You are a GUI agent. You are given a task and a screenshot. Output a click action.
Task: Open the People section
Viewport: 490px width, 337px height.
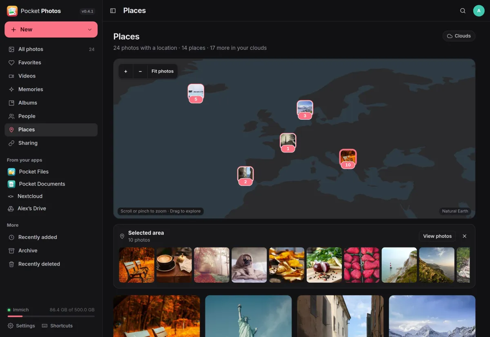click(51, 116)
